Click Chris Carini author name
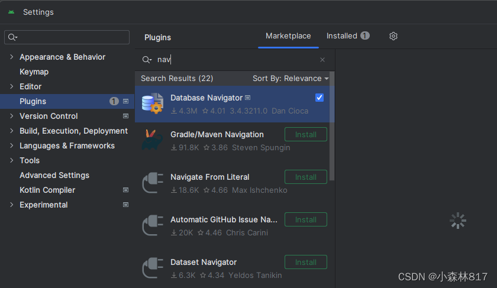The height and width of the screenshot is (288, 497). [247, 232]
